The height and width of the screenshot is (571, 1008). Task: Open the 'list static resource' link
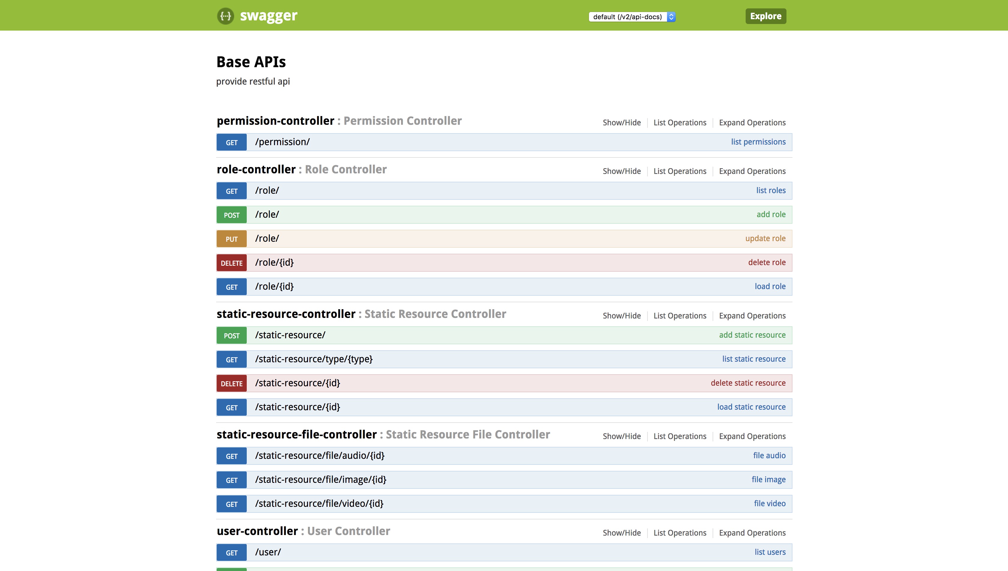pyautogui.click(x=753, y=359)
